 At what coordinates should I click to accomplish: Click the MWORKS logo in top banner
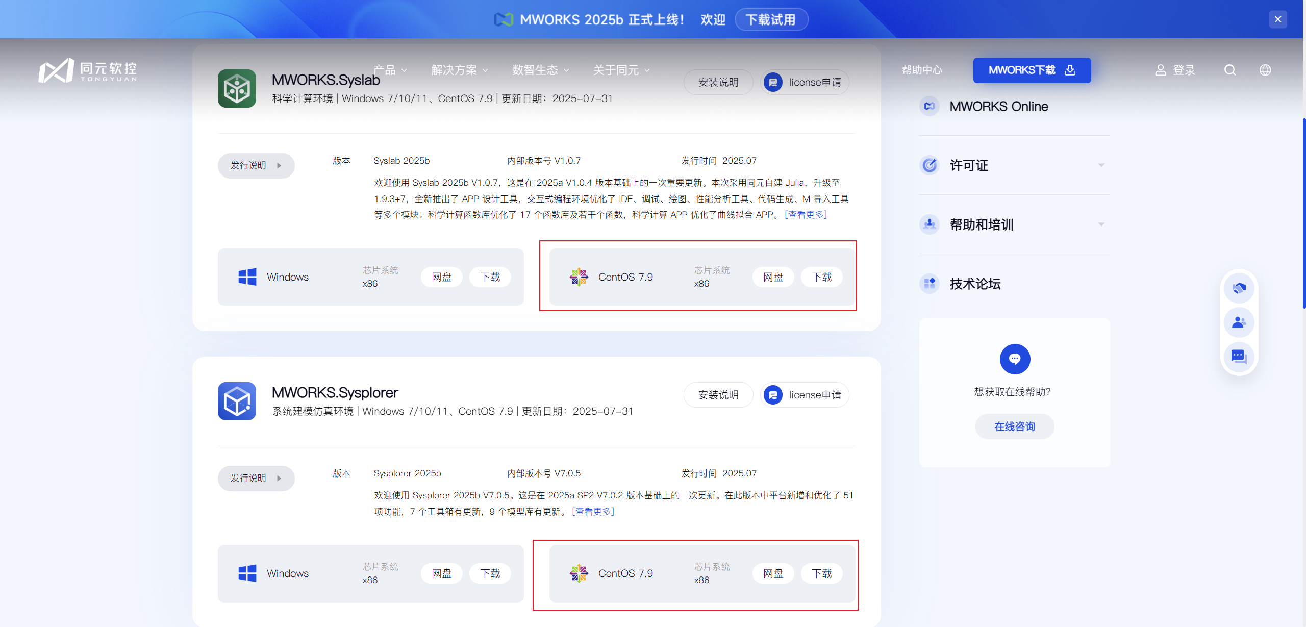click(503, 19)
